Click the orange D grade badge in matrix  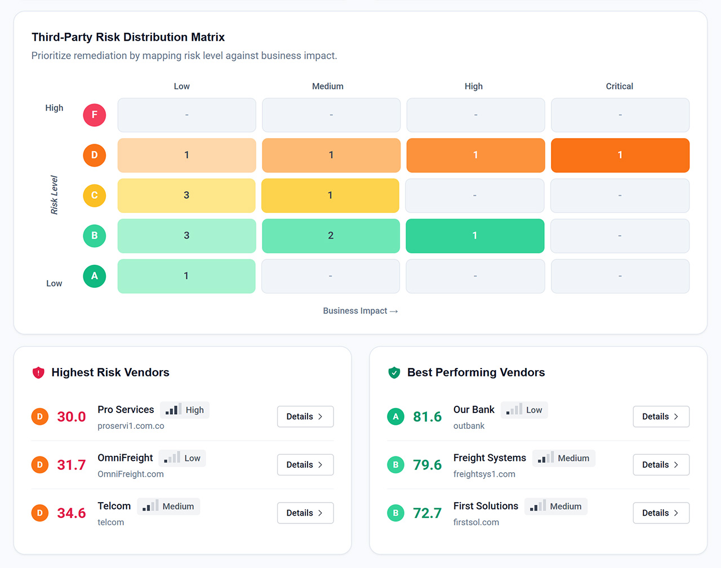click(95, 155)
